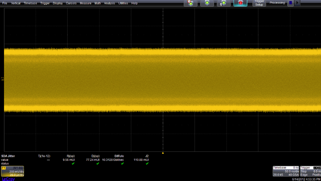
Task: Open the Trigger menu
Action: coord(45,3)
